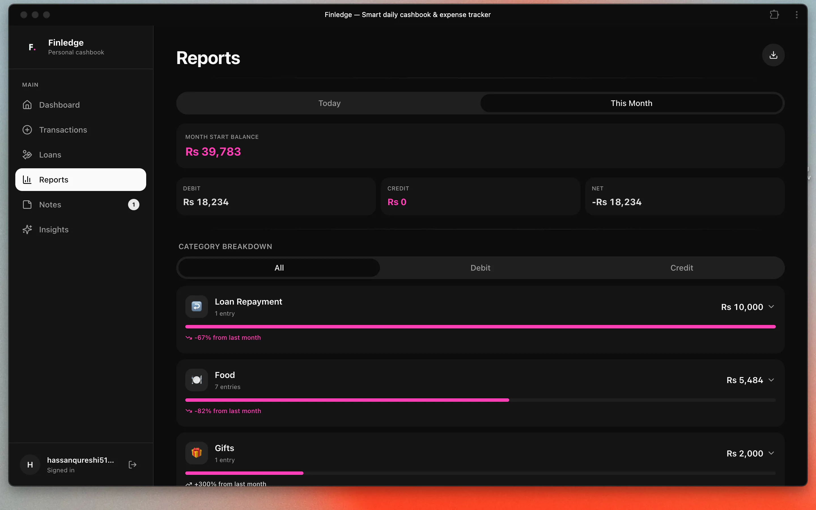The width and height of the screenshot is (816, 510).
Task: Click the Finledge app name in sidebar
Action: point(66,42)
